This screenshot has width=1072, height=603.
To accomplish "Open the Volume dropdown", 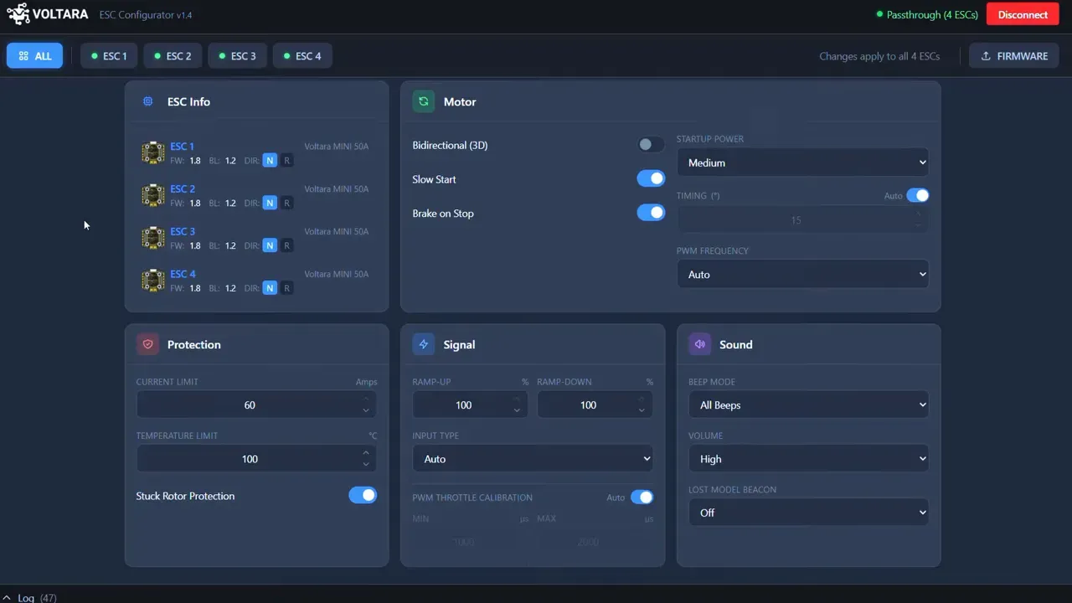I will pyautogui.click(x=808, y=459).
